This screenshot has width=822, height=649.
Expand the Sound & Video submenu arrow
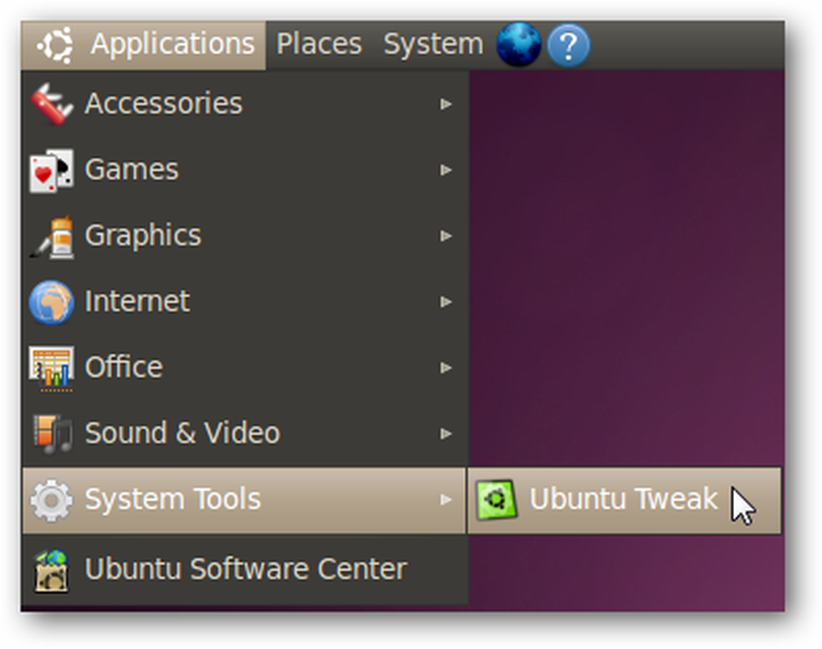pyautogui.click(x=446, y=433)
